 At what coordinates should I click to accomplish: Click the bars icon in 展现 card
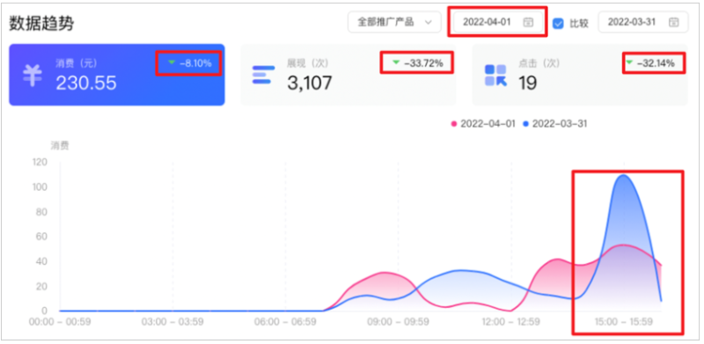[x=263, y=75]
